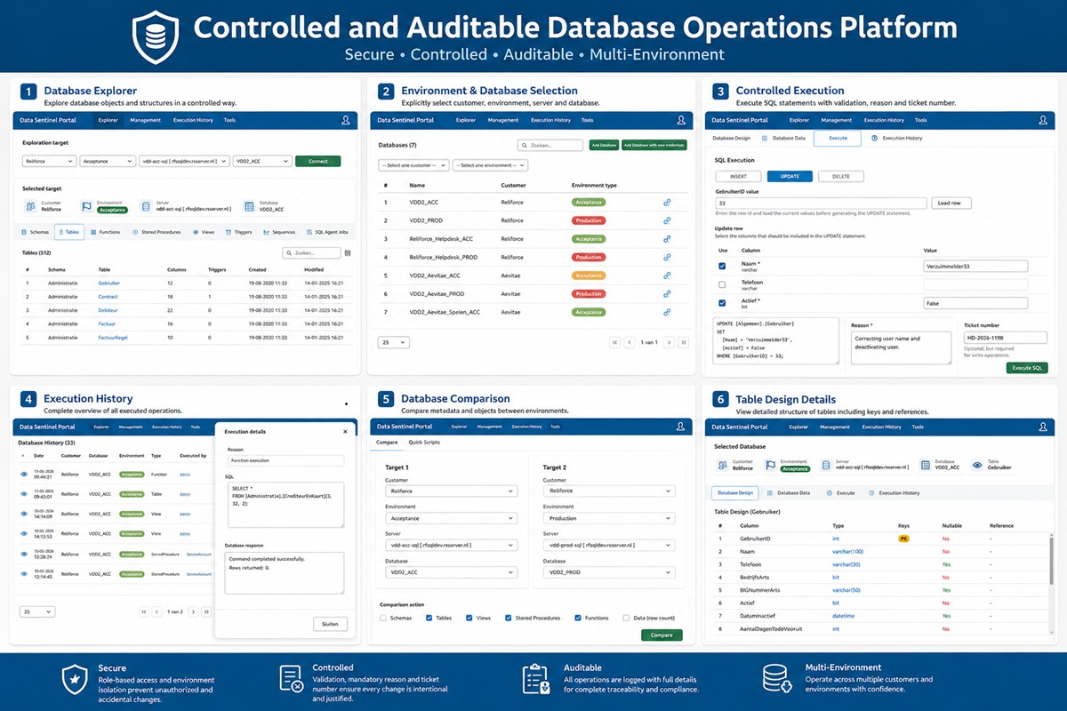Click the link icon for VDD2_PROD database row

point(667,220)
